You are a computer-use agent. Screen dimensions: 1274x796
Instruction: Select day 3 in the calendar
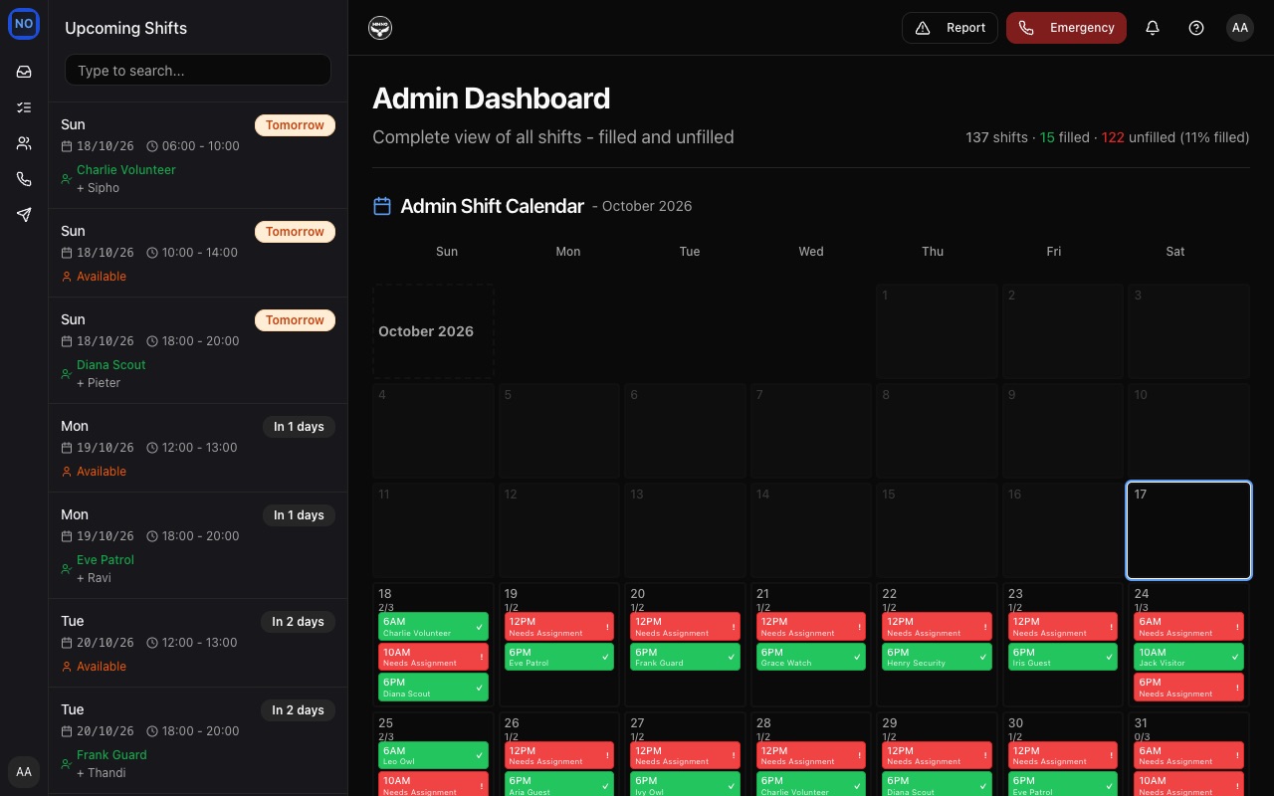[x=1188, y=331]
